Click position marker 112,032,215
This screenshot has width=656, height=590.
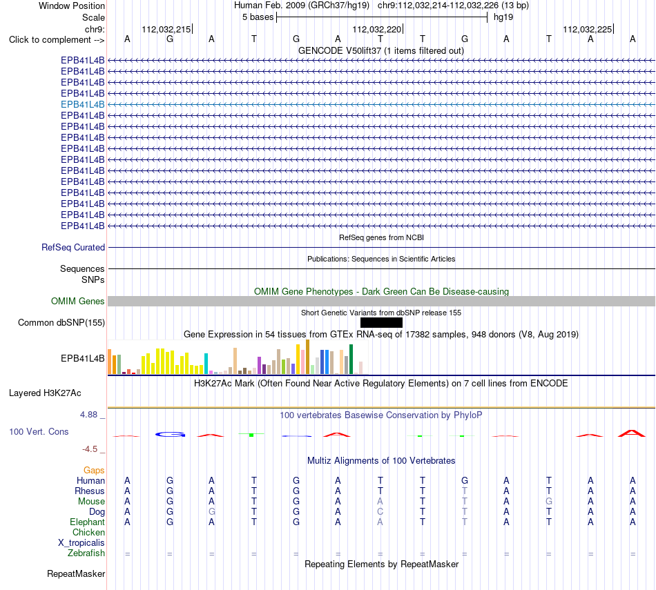[x=166, y=29]
